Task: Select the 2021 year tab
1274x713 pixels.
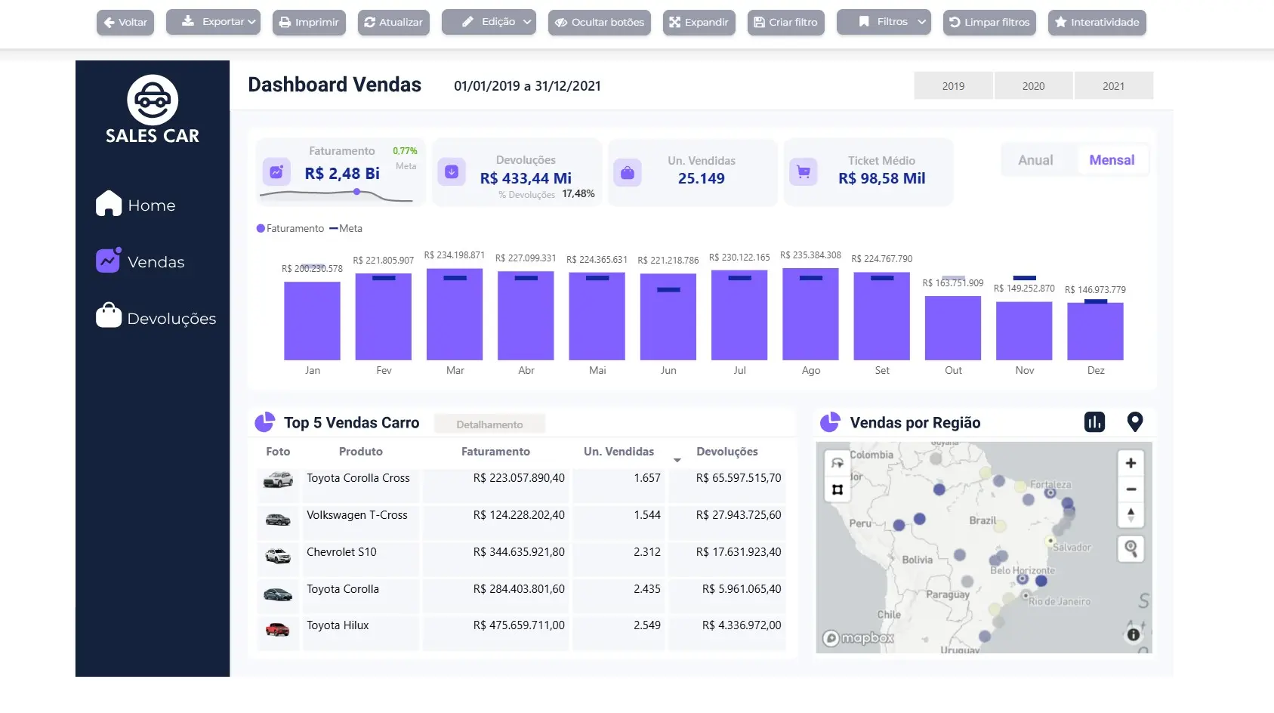Action: coord(1114,85)
